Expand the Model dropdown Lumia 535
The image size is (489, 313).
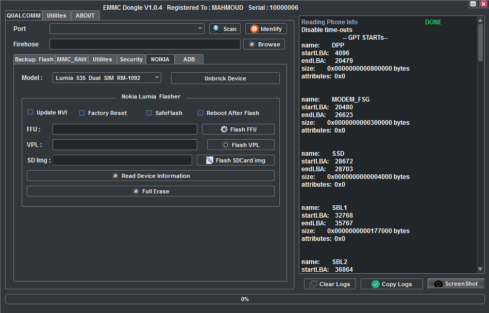pyautogui.click(x=157, y=77)
